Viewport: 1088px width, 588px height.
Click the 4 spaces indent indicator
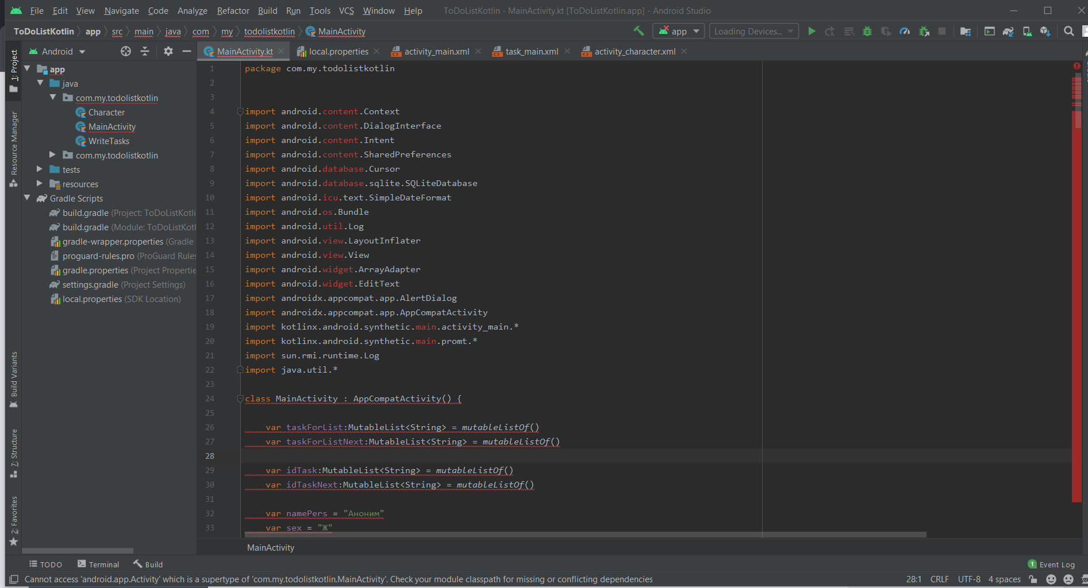(x=1004, y=579)
